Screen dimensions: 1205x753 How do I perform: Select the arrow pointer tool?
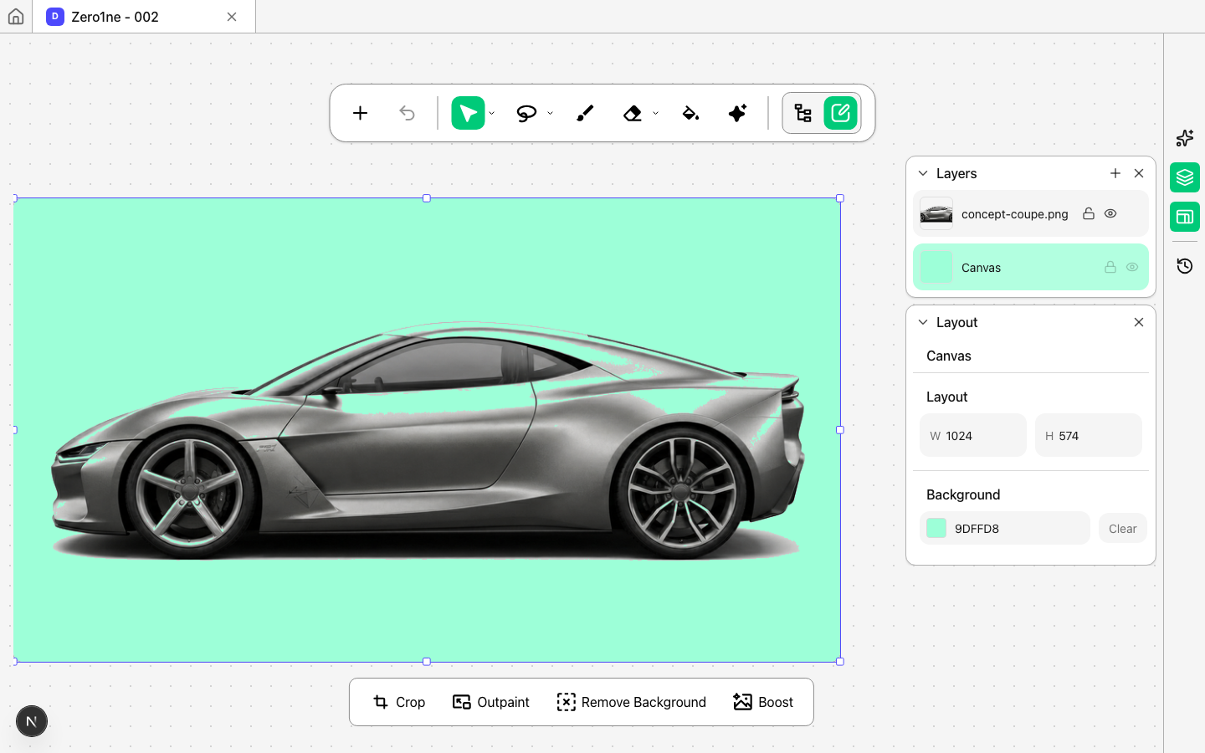point(468,113)
